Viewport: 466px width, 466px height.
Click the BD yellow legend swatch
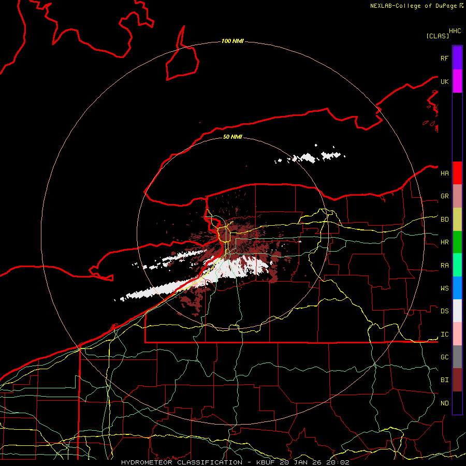457,220
